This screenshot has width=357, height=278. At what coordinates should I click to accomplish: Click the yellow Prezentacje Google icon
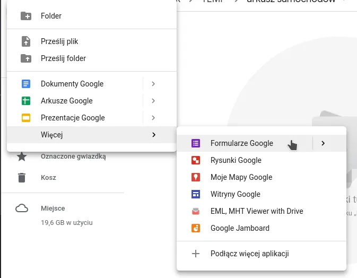(26, 118)
